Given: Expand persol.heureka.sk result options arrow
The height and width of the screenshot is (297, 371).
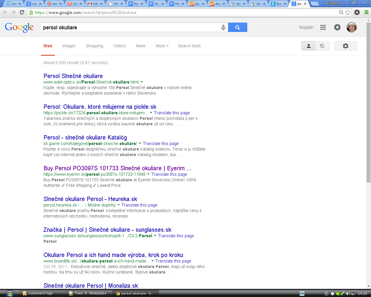Looking at the screenshot, I should (x=119, y=205).
